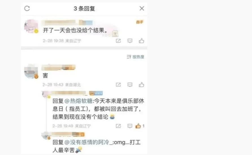Open the @热熔软糖 mention link
Screen dimensions: 252x155
pos(78,101)
